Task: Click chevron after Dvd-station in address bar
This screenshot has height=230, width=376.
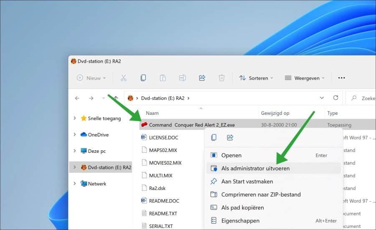Action: [188, 98]
